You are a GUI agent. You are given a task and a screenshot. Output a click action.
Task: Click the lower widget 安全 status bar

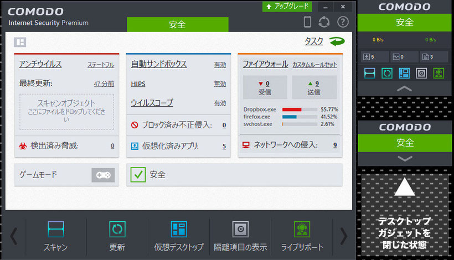(x=405, y=143)
